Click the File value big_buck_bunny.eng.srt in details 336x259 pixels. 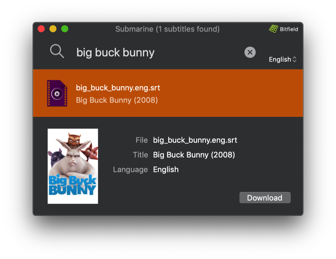195,140
